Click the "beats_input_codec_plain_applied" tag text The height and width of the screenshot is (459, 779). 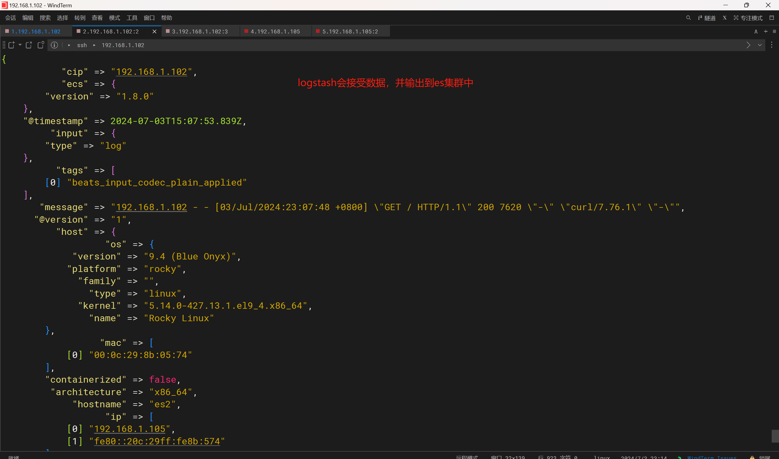point(157,183)
